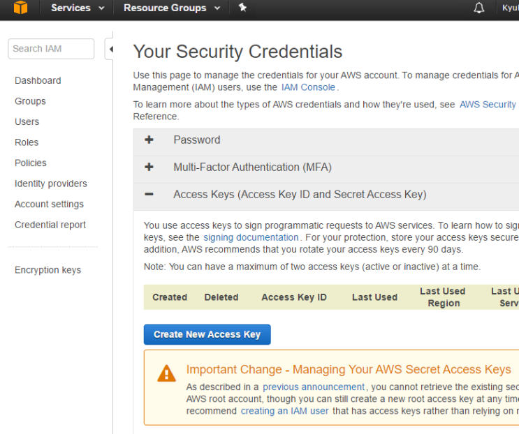Screen dimensions: 519x434
Task: Open the Services dropdown menu
Action: click(77, 8)
